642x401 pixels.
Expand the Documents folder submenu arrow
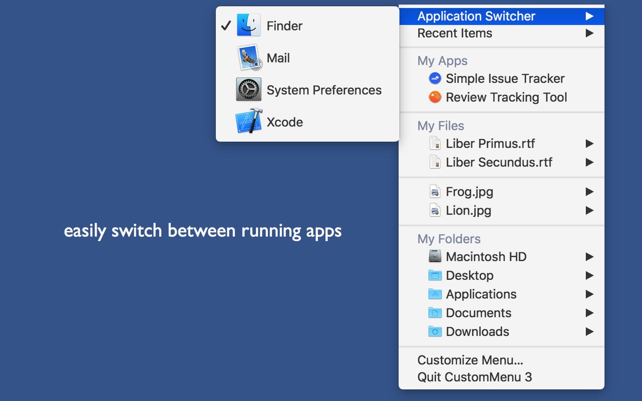[590, 313]
